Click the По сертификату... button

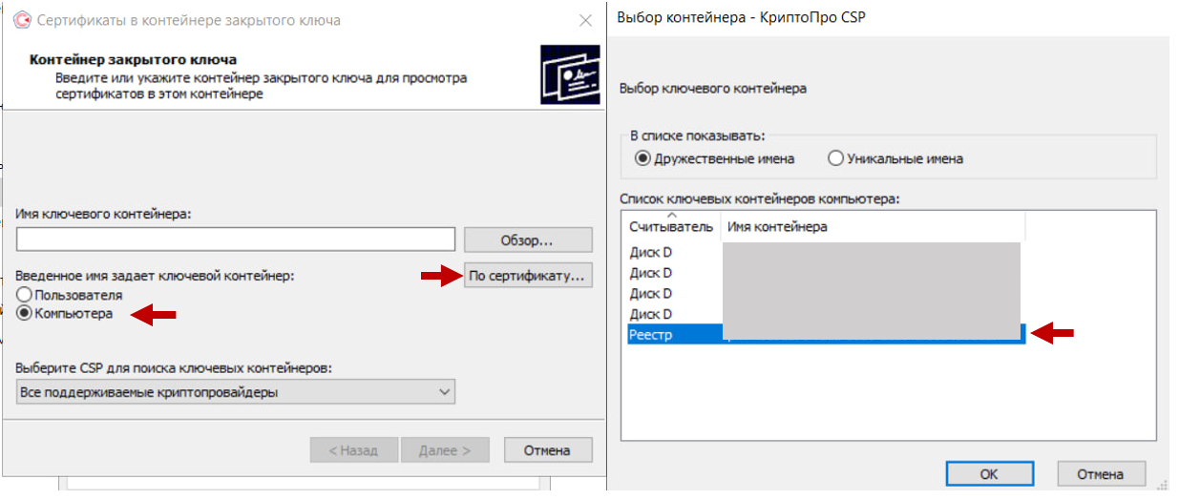click(x=528, y=276)
